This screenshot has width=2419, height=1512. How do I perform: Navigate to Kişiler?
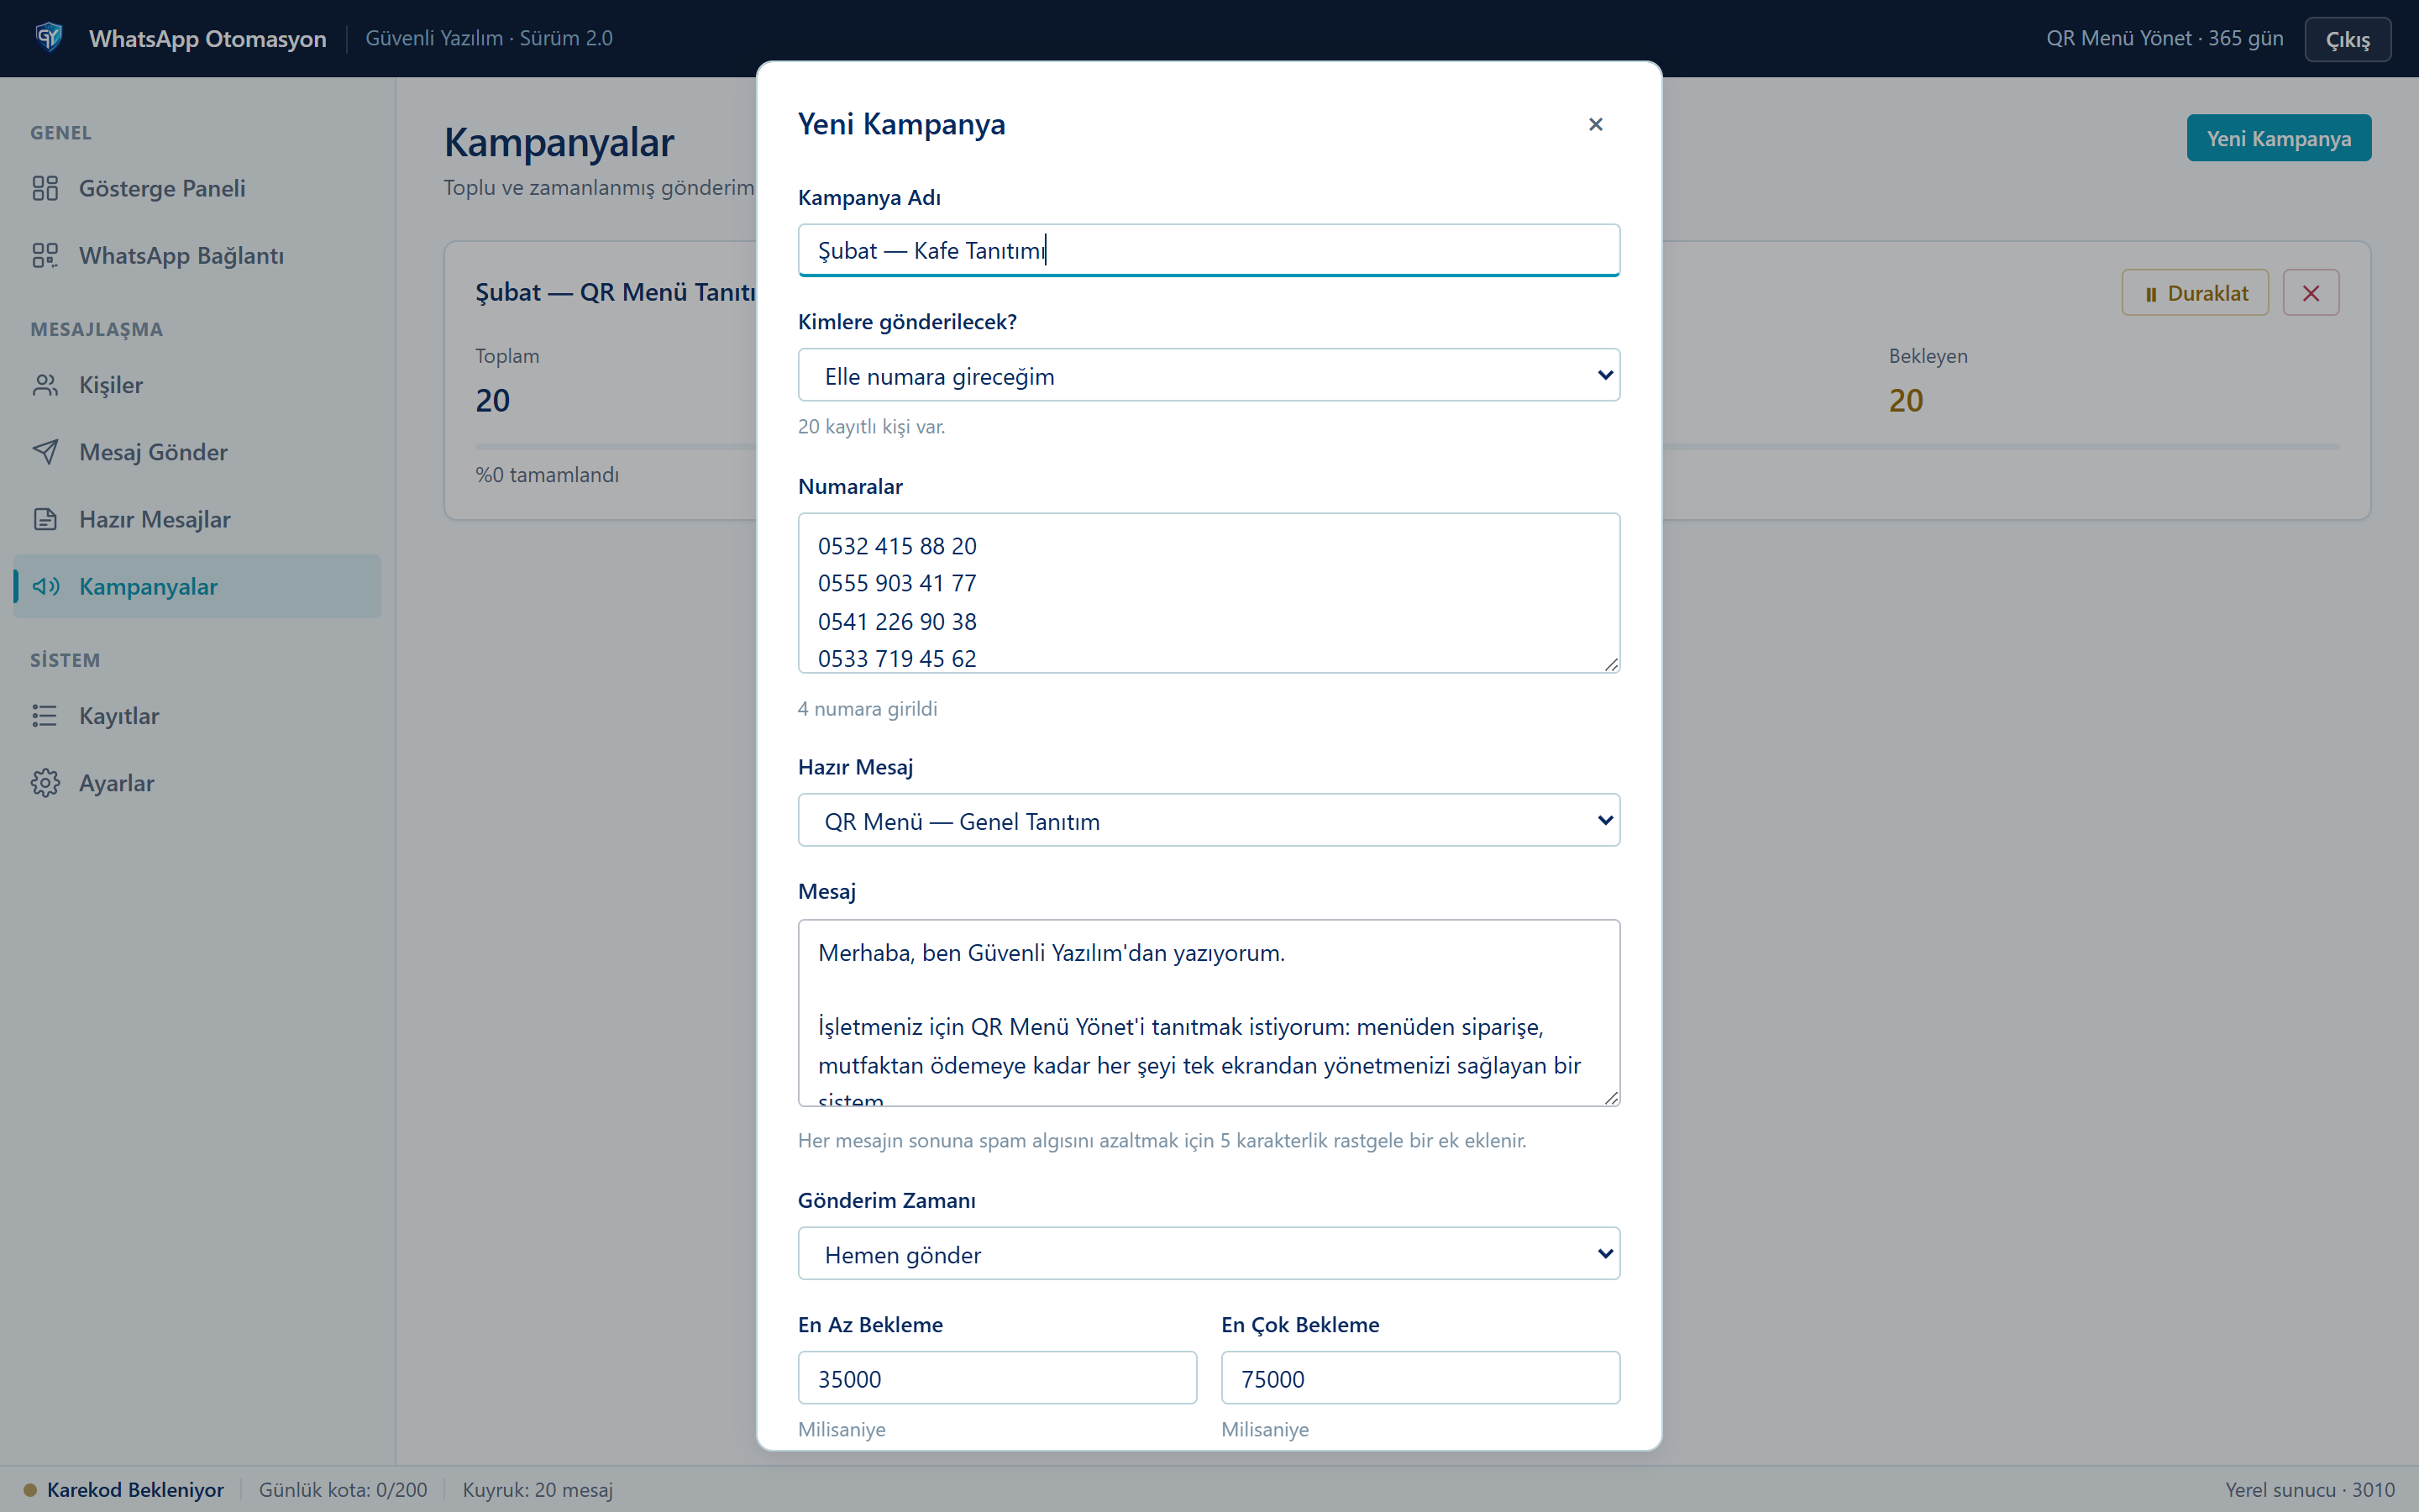tap(197, 385)
